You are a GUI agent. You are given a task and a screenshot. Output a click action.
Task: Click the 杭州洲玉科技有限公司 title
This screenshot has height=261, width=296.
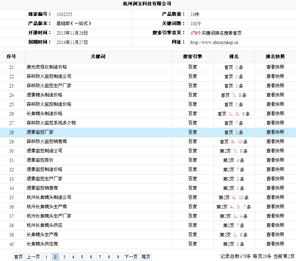click(147, 4)
